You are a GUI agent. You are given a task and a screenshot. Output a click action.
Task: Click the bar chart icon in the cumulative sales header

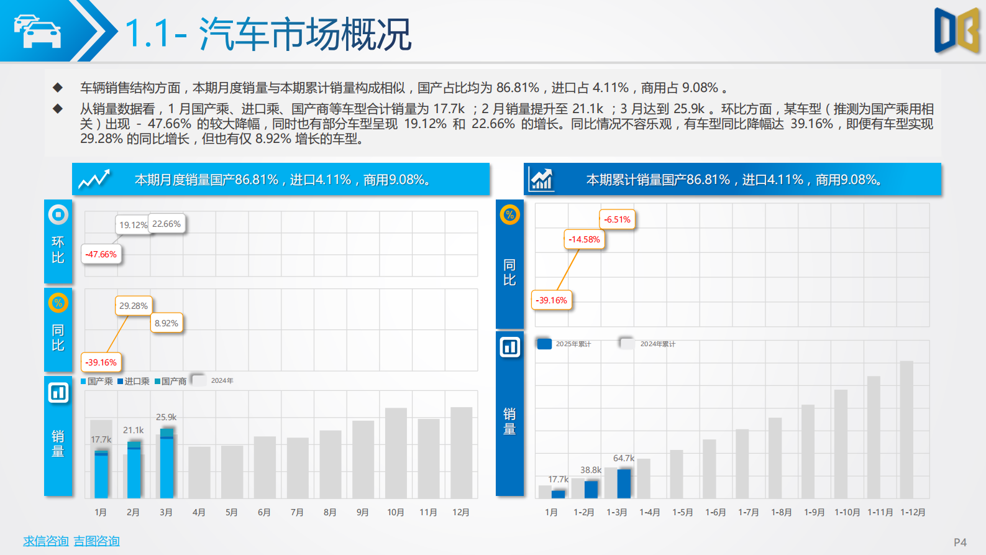coord(541,180)
